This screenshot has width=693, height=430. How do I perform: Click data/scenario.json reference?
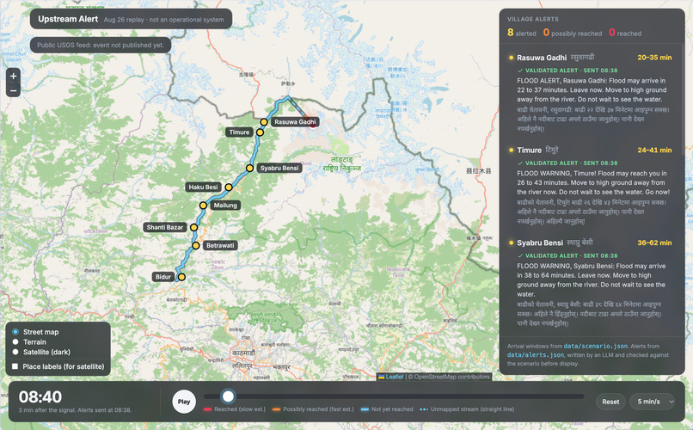(595, 347)
